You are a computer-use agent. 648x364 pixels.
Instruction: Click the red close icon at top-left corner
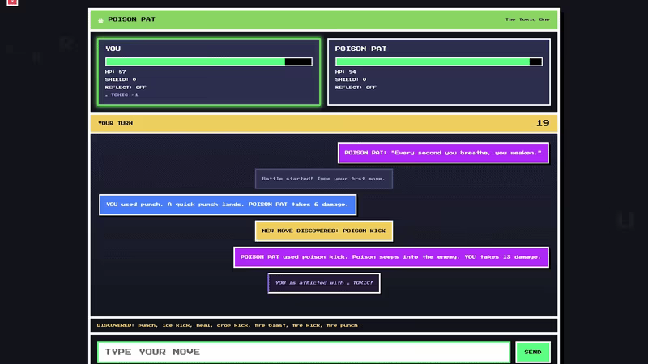coord(12,2)
